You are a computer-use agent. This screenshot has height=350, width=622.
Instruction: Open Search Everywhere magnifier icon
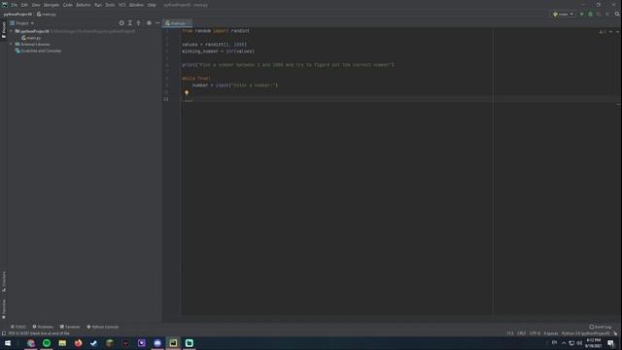point(617,14)
